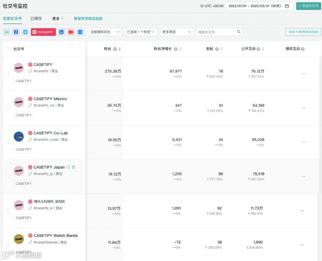
Task: Click CASETiFY Co-Lab blue avatar
Action: 19,136
